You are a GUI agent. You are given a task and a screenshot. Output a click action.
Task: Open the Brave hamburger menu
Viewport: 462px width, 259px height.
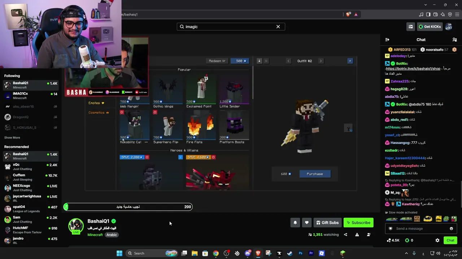click(x=457, y=14)
